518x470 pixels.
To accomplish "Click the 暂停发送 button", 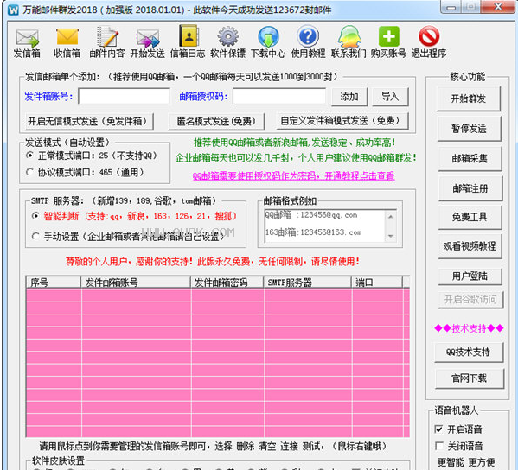I will click(469, 129).
